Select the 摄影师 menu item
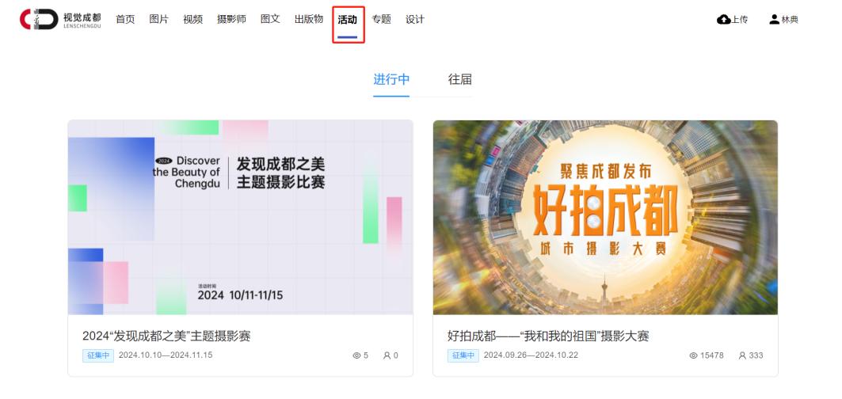This screenshot has width=842, height=399. (x=231, y=19)
